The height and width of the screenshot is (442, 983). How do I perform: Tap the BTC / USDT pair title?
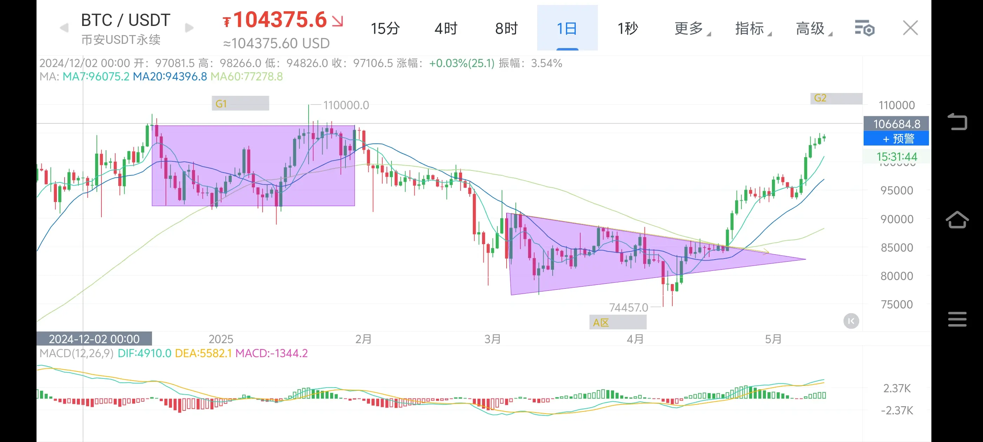point(126,20)
